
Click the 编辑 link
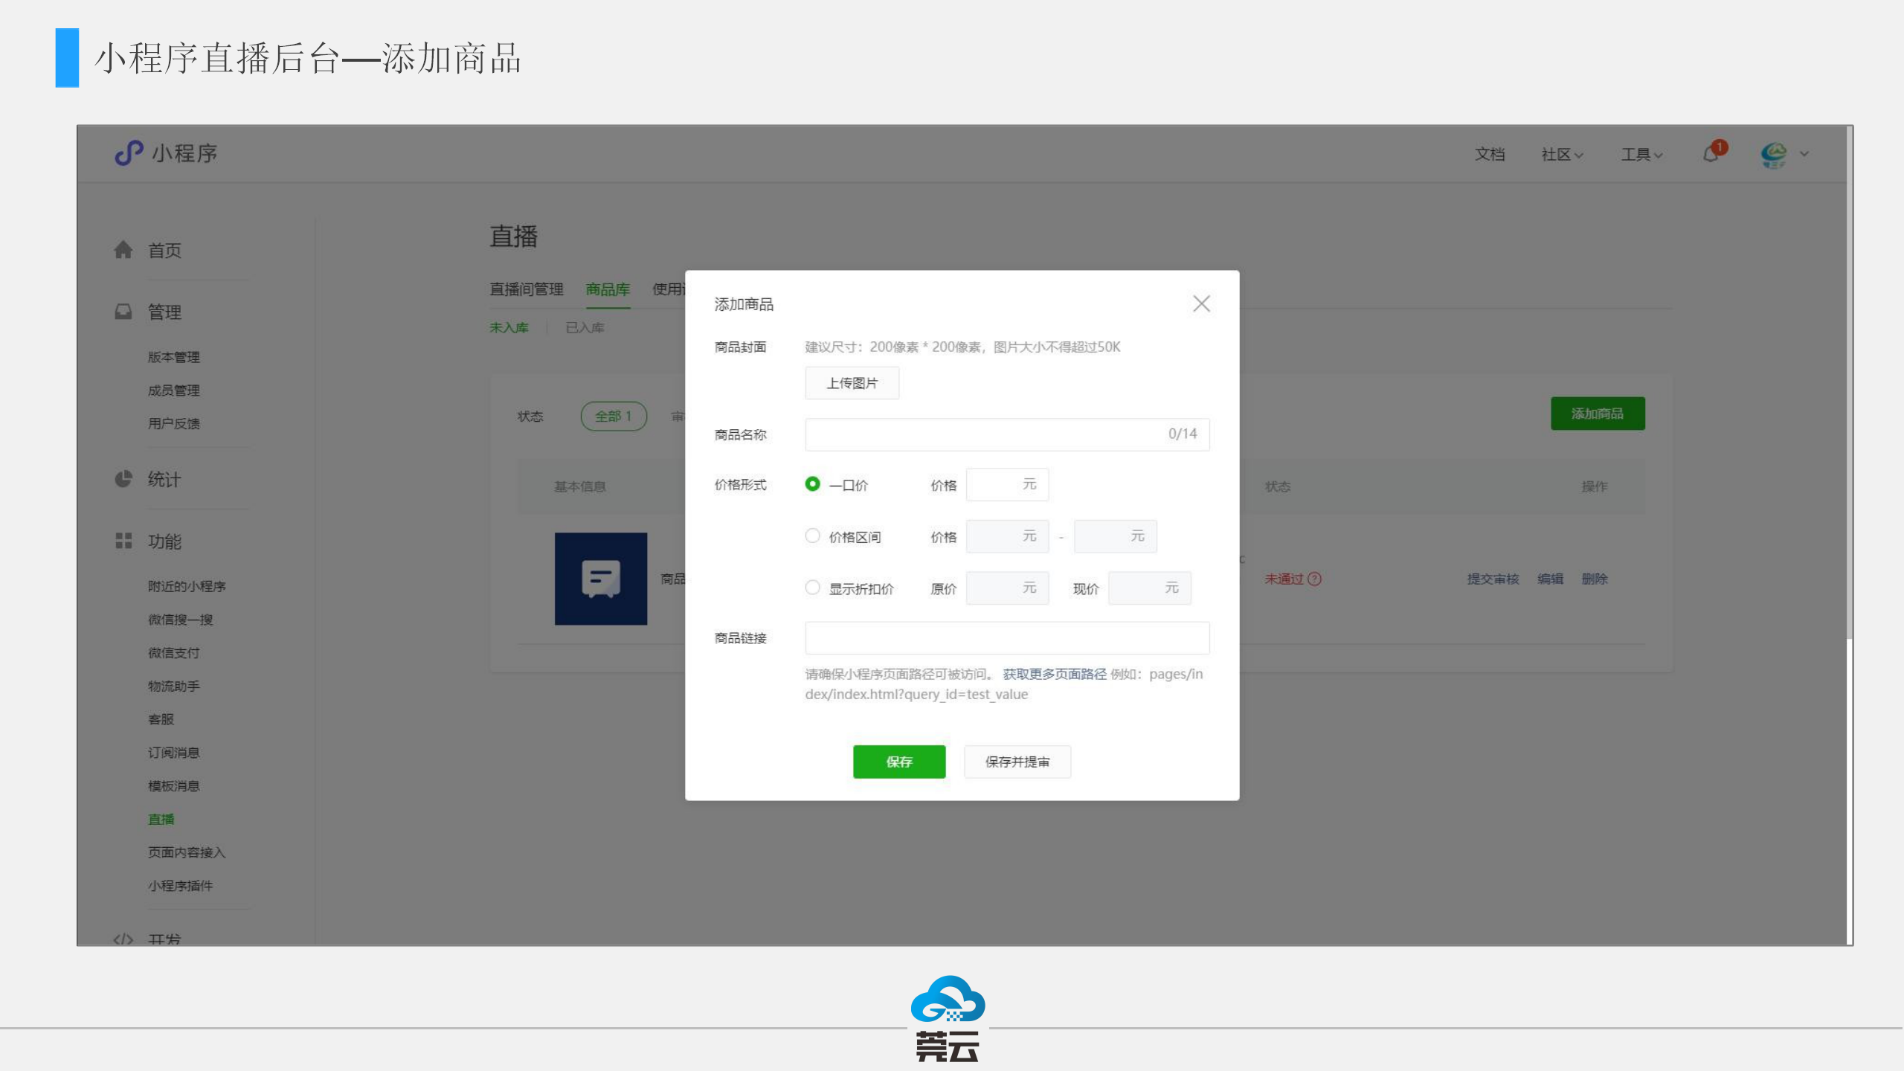[1551, 579]
